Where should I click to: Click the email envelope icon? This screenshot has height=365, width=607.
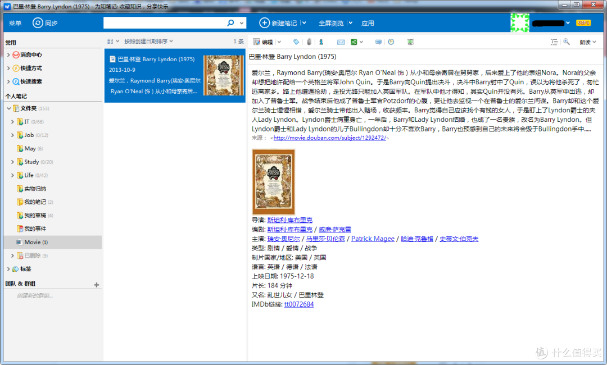341,42
